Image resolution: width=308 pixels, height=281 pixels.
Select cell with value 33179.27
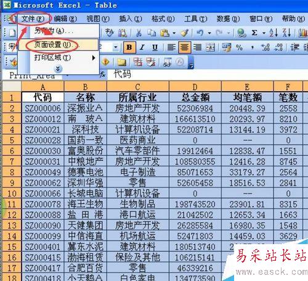[247, 172]
